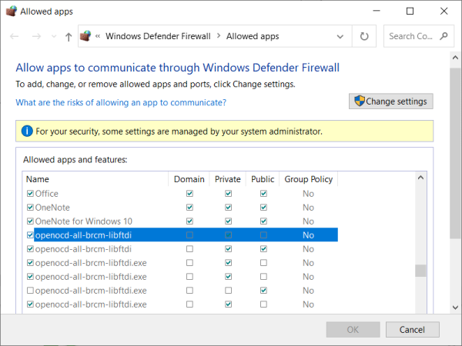Click the Public column header
This screenshot has height=346, width=462.
263,179
